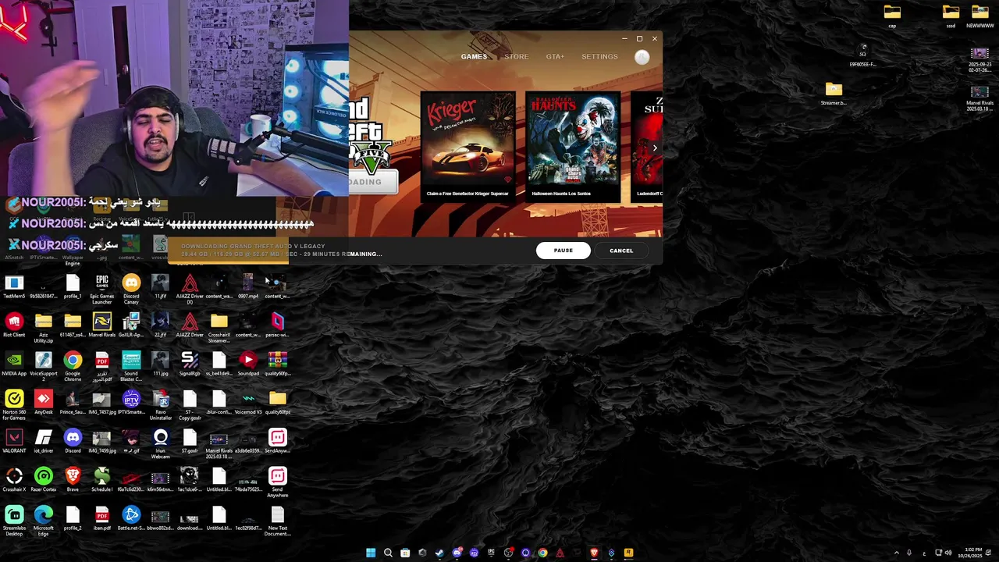Select the SignalRgb desktop icon
Screen dimensions: 999x562
click(x=190, y=364)
